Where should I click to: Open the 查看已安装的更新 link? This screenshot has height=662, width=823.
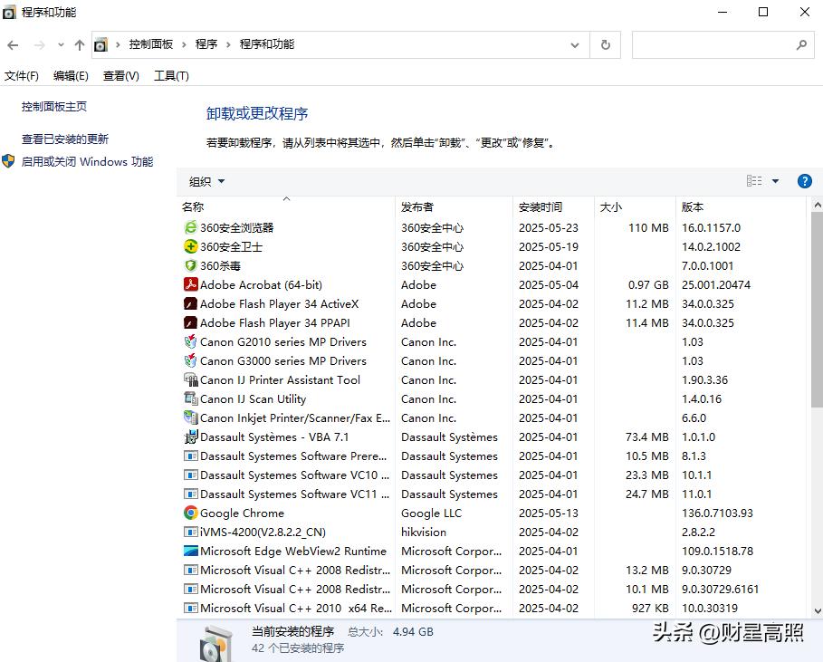65,139
